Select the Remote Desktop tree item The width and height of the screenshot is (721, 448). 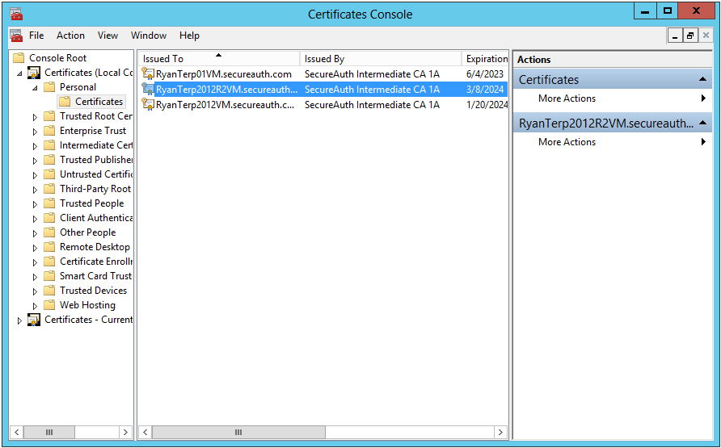point(95,247)
